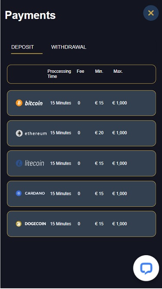Switch to the Withdrawal tab

pos(69,47)
